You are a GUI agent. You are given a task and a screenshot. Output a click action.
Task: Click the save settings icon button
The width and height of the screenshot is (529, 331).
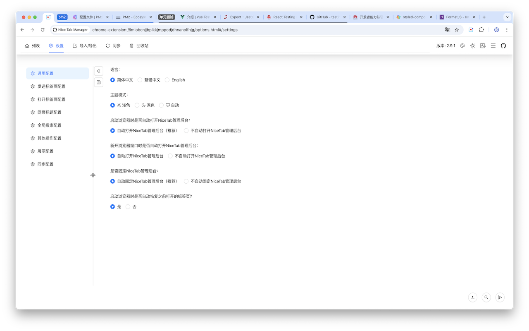[99, 82]
